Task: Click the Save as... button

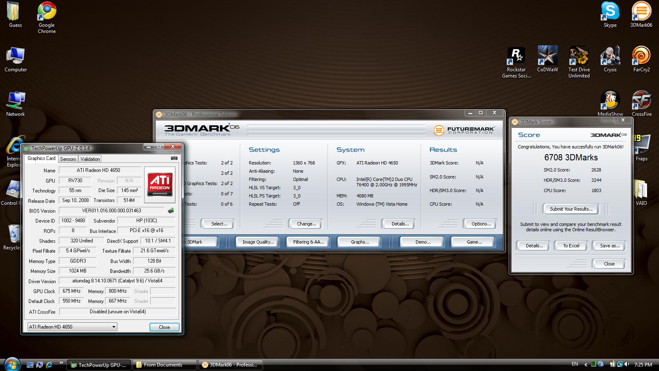Action: pyautogui.click(x=610, y=246)
